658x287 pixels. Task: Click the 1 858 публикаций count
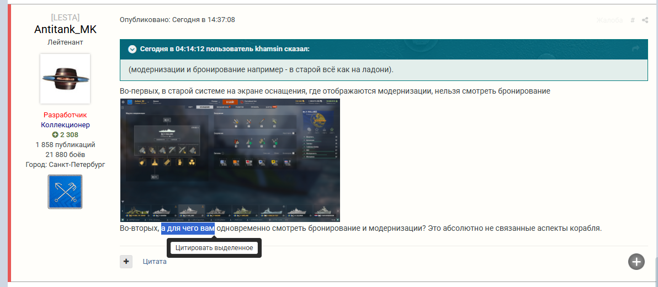pyautogui.click(x=65, y=145)
